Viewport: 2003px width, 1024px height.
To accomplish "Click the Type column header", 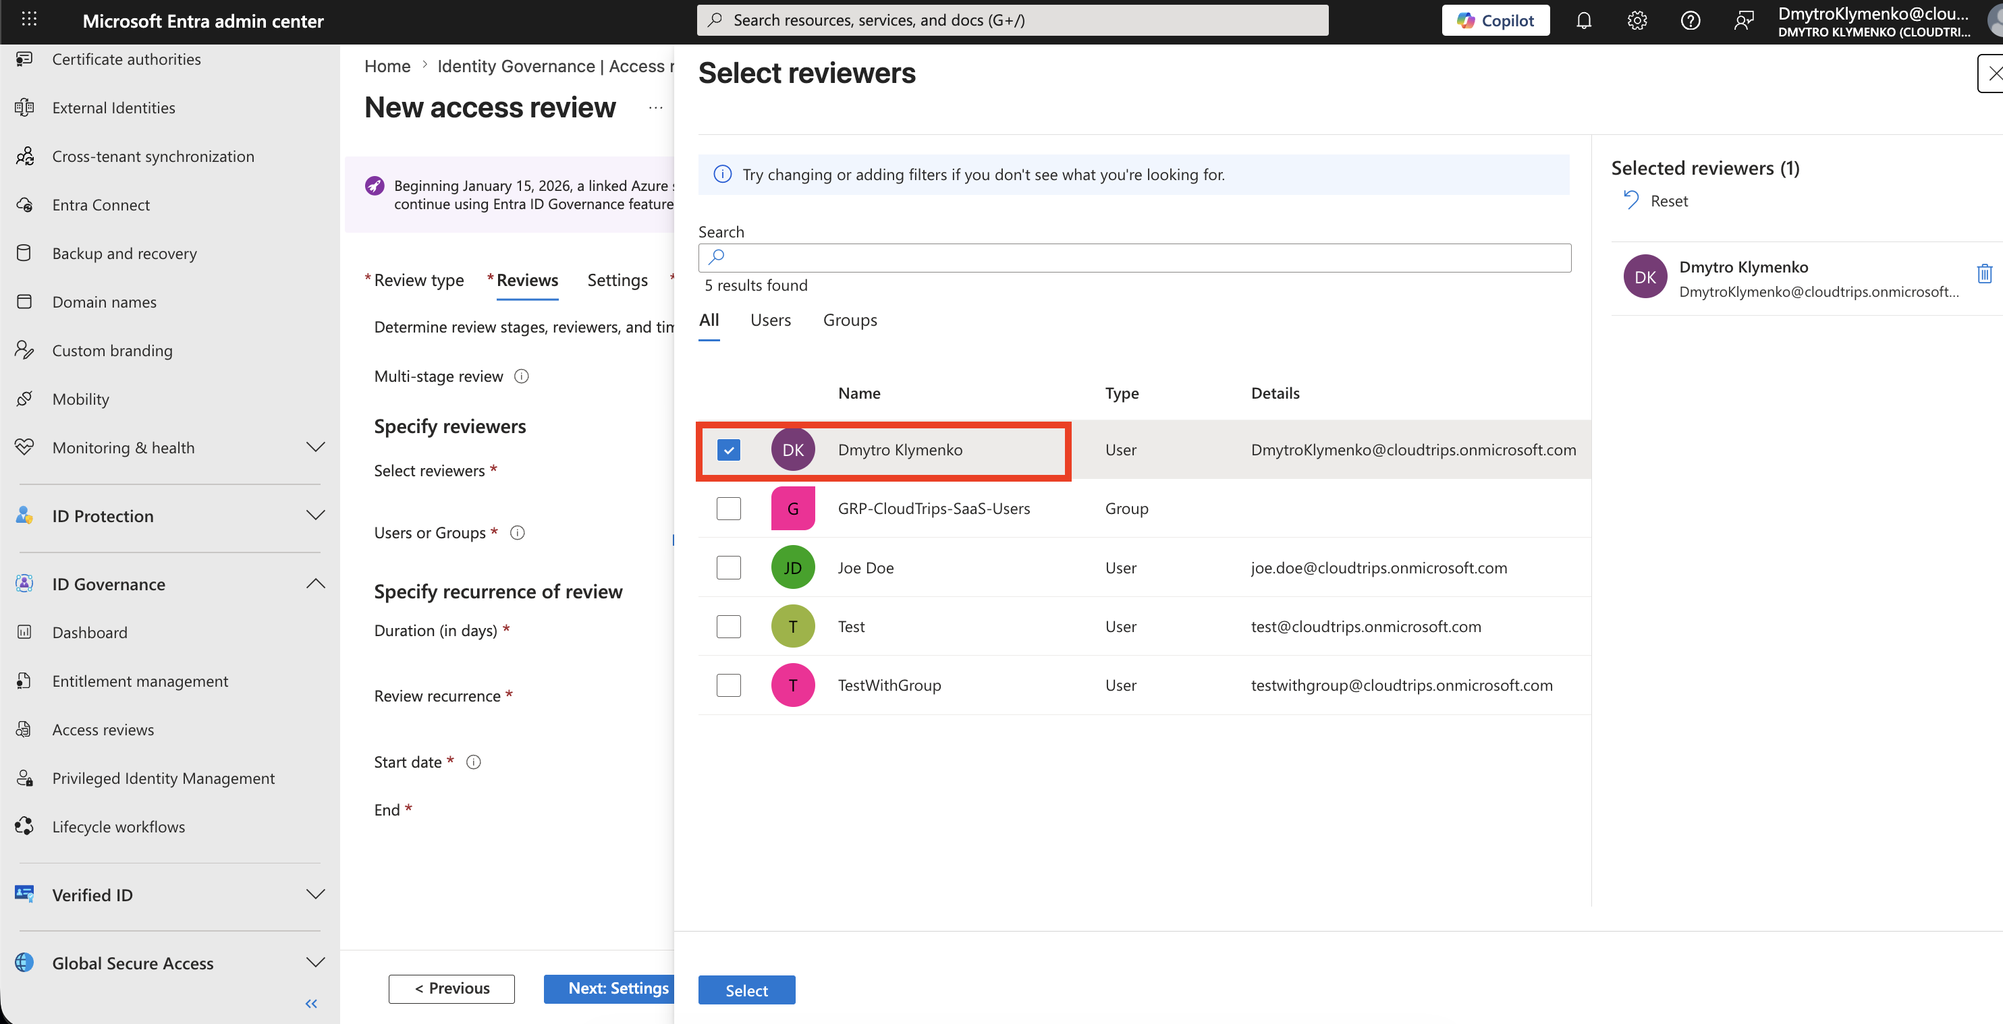I will (x=1122, y=393).
